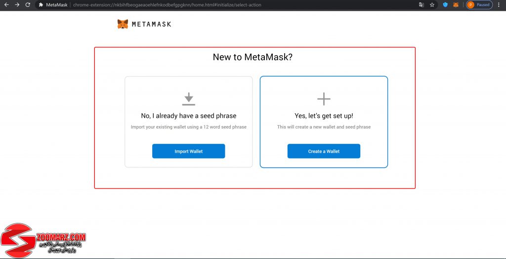Click the blue shield extension icon
The image size is (506, 259).
coord(445,5)
